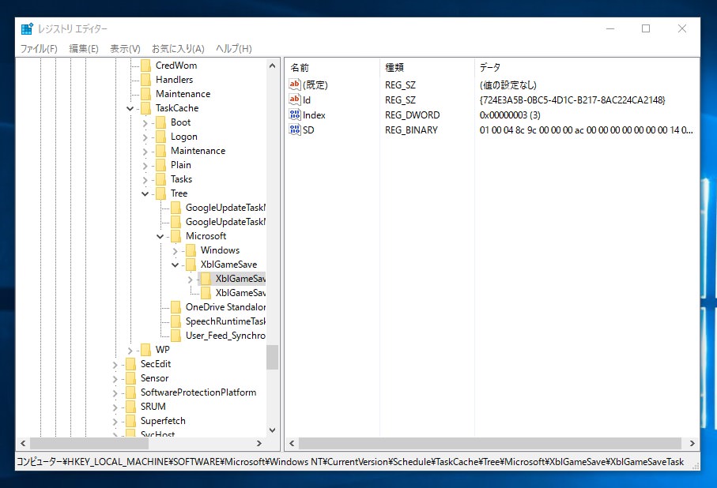717x488 pixels.
Task: Expand the Logon key
Action: pos(145,137)
